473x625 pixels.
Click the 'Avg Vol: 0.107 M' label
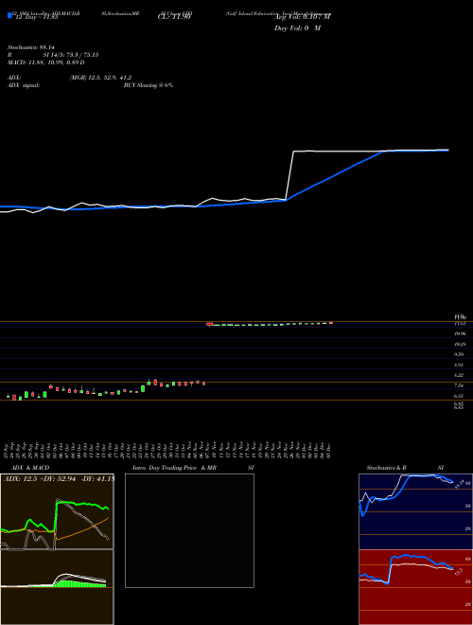coord(303,17)
